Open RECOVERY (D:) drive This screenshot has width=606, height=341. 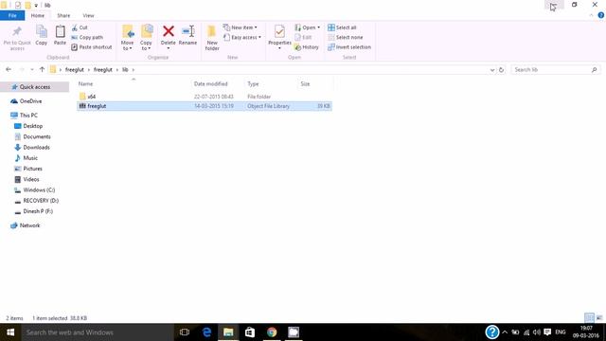[41, 201]
